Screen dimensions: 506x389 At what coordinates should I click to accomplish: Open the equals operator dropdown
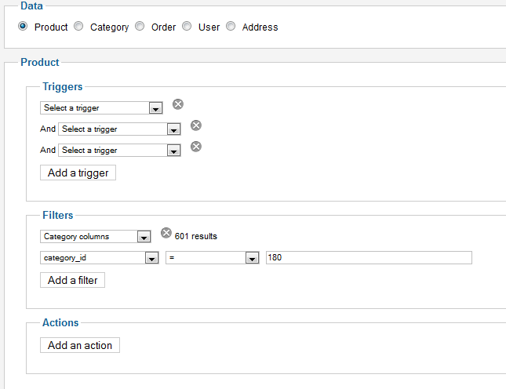point(213,258)
